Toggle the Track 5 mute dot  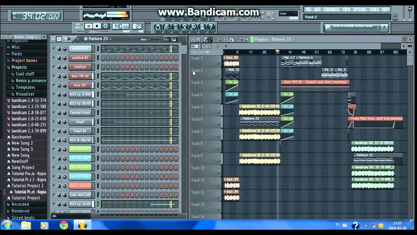tap(219, 113)
